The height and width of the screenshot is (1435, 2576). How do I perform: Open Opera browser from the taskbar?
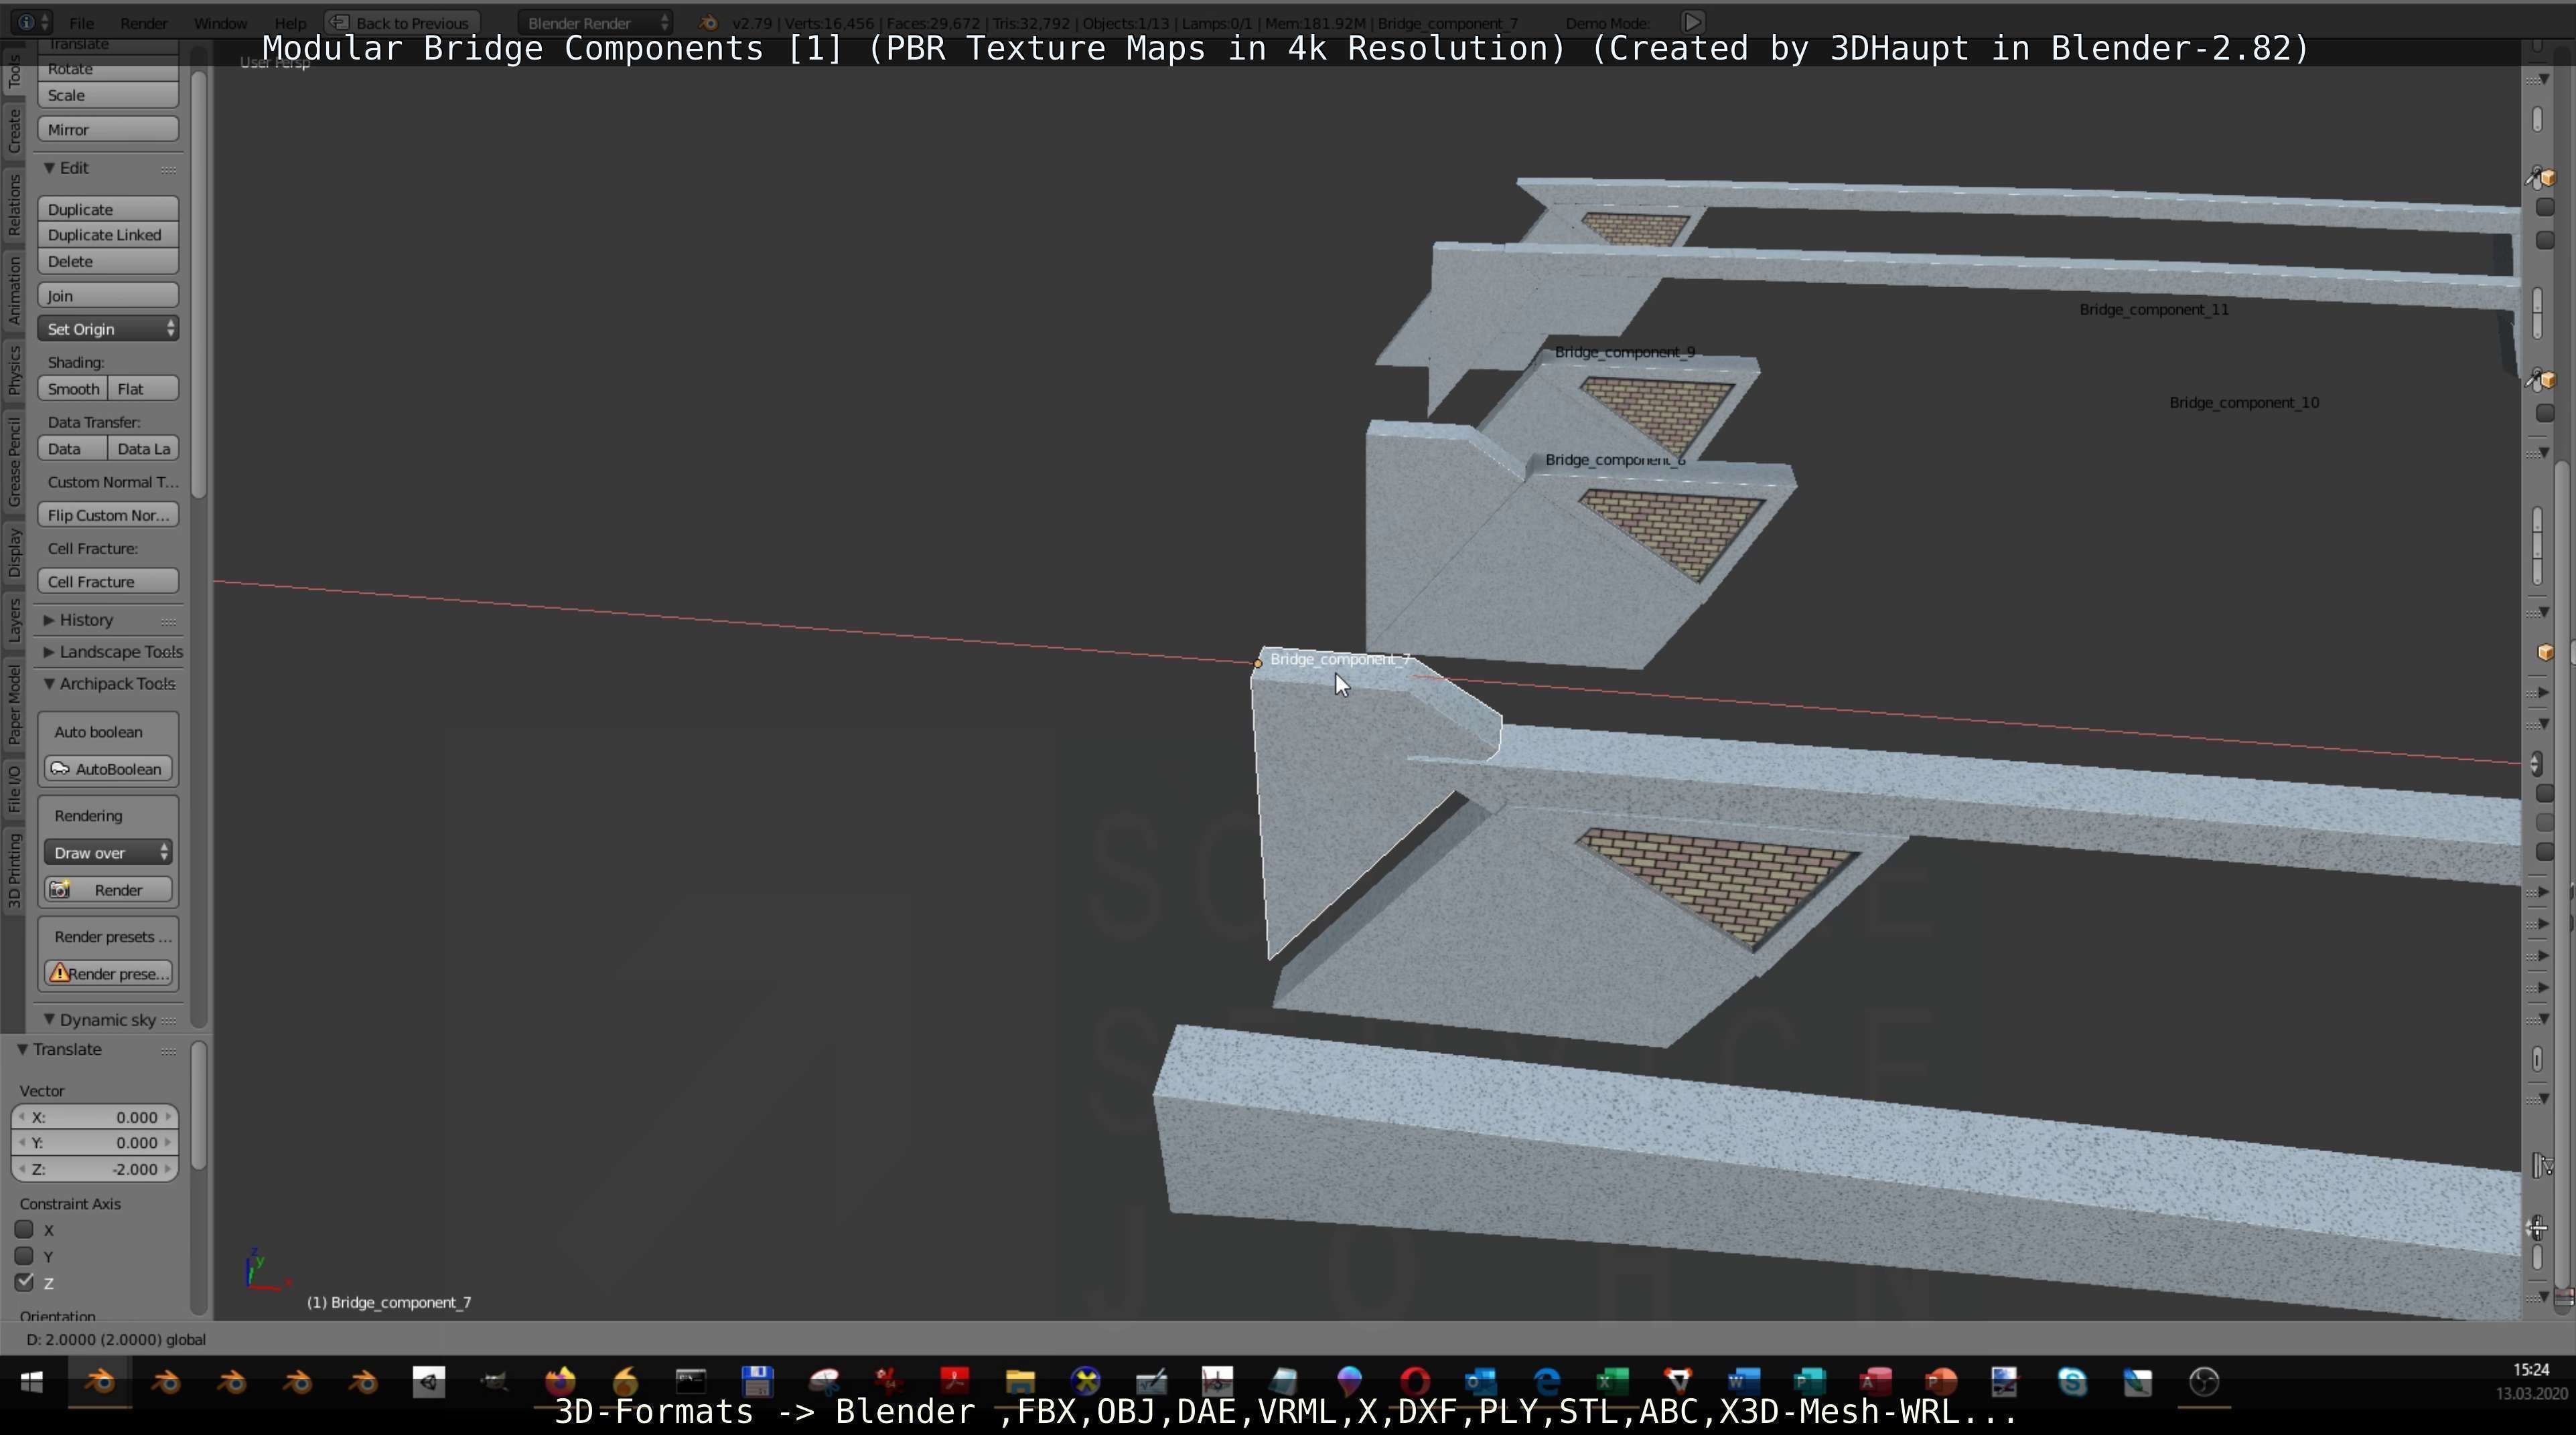1415,1382
